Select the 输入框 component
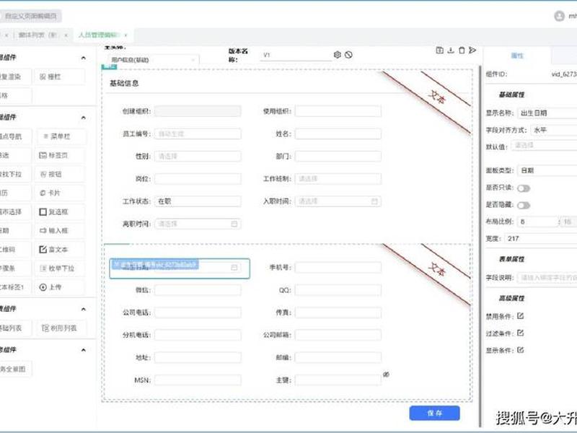The height and width of the screenshot is (433, 577). (60, 230)
